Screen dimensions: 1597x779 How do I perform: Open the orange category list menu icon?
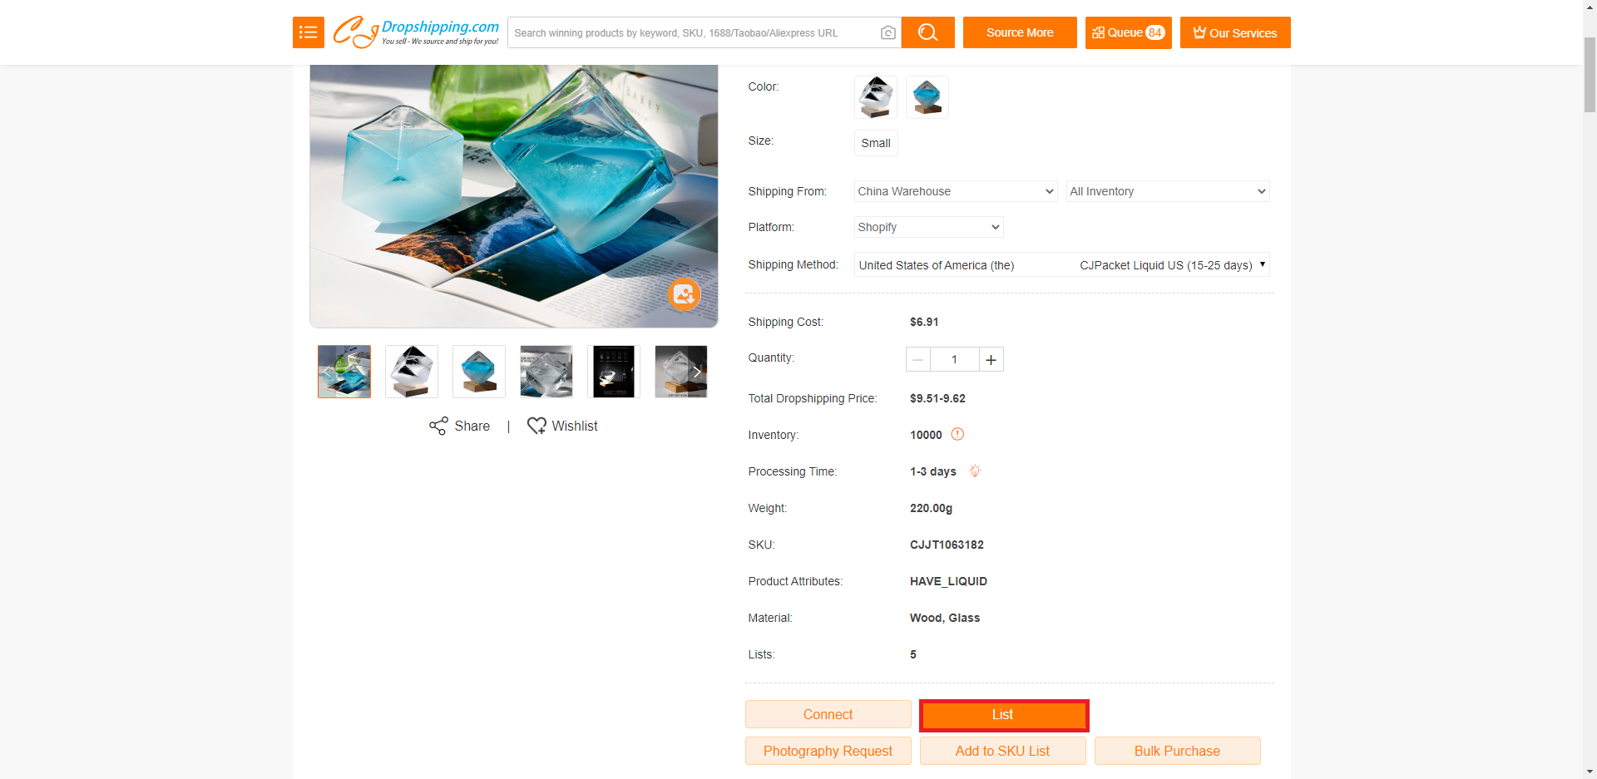click(x=308, y=32)
